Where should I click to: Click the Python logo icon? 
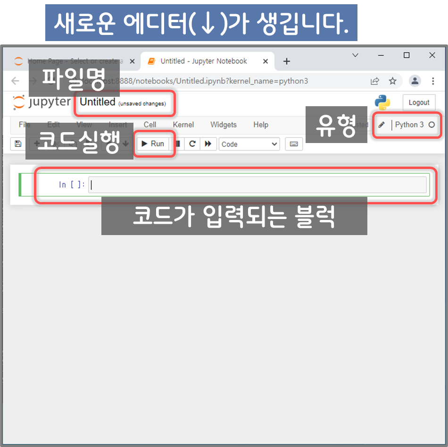click(382, 102)
